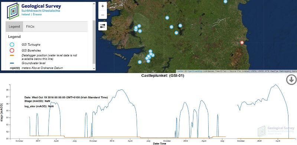The height and width of the screenshot is (145, 297).
Task: Open the Leaflet attribution link
Action: click(180, 71)
